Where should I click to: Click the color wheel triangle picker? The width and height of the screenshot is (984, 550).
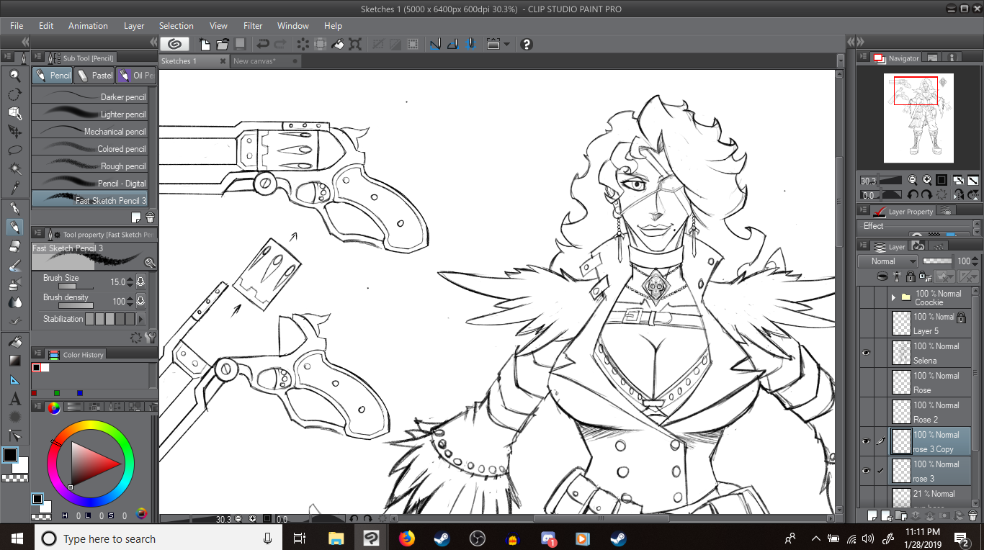point(95,463)
